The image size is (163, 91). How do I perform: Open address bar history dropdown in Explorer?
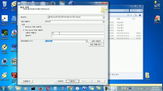[125, 11]
